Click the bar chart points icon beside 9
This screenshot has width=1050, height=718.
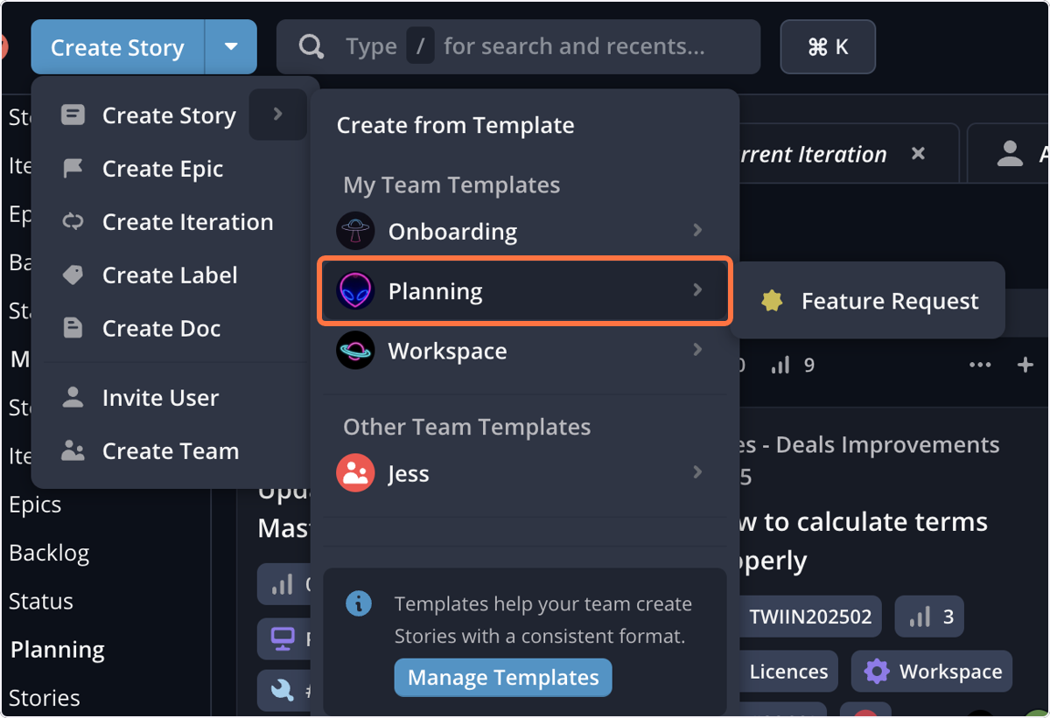(780, 365)
